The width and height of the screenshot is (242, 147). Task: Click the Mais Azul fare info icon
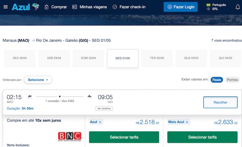click(x=187, y=122)
